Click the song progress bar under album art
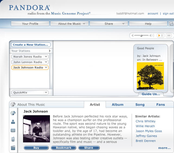The width and height of the screenshot is (174, 153). tap(150, 90)
